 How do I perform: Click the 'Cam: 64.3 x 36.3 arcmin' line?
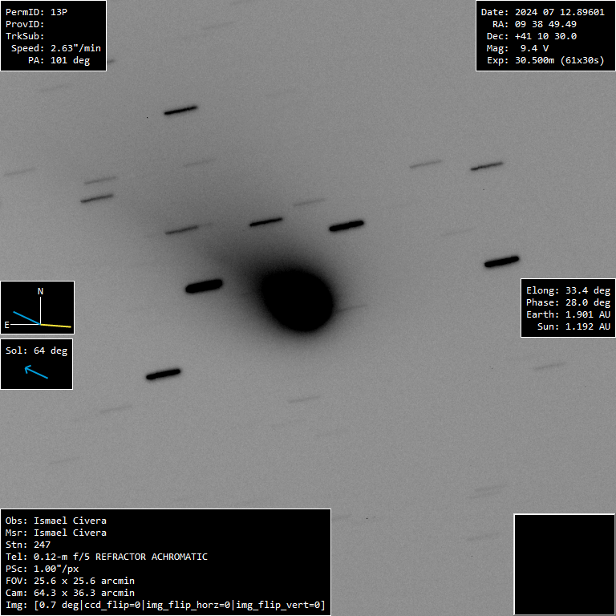point(70,594)
